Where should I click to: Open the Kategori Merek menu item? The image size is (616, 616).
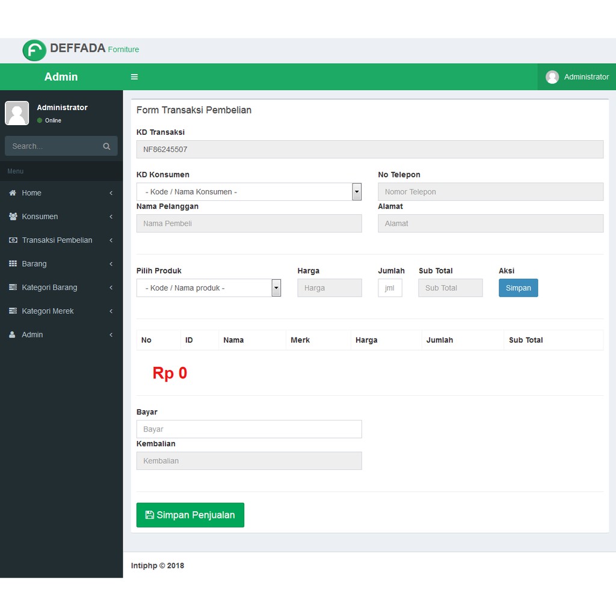(48, 311)
